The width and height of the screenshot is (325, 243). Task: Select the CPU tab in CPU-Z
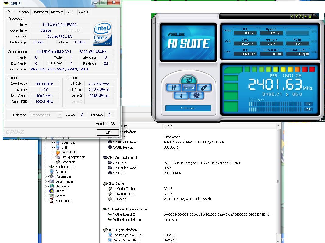click(10, 11)
